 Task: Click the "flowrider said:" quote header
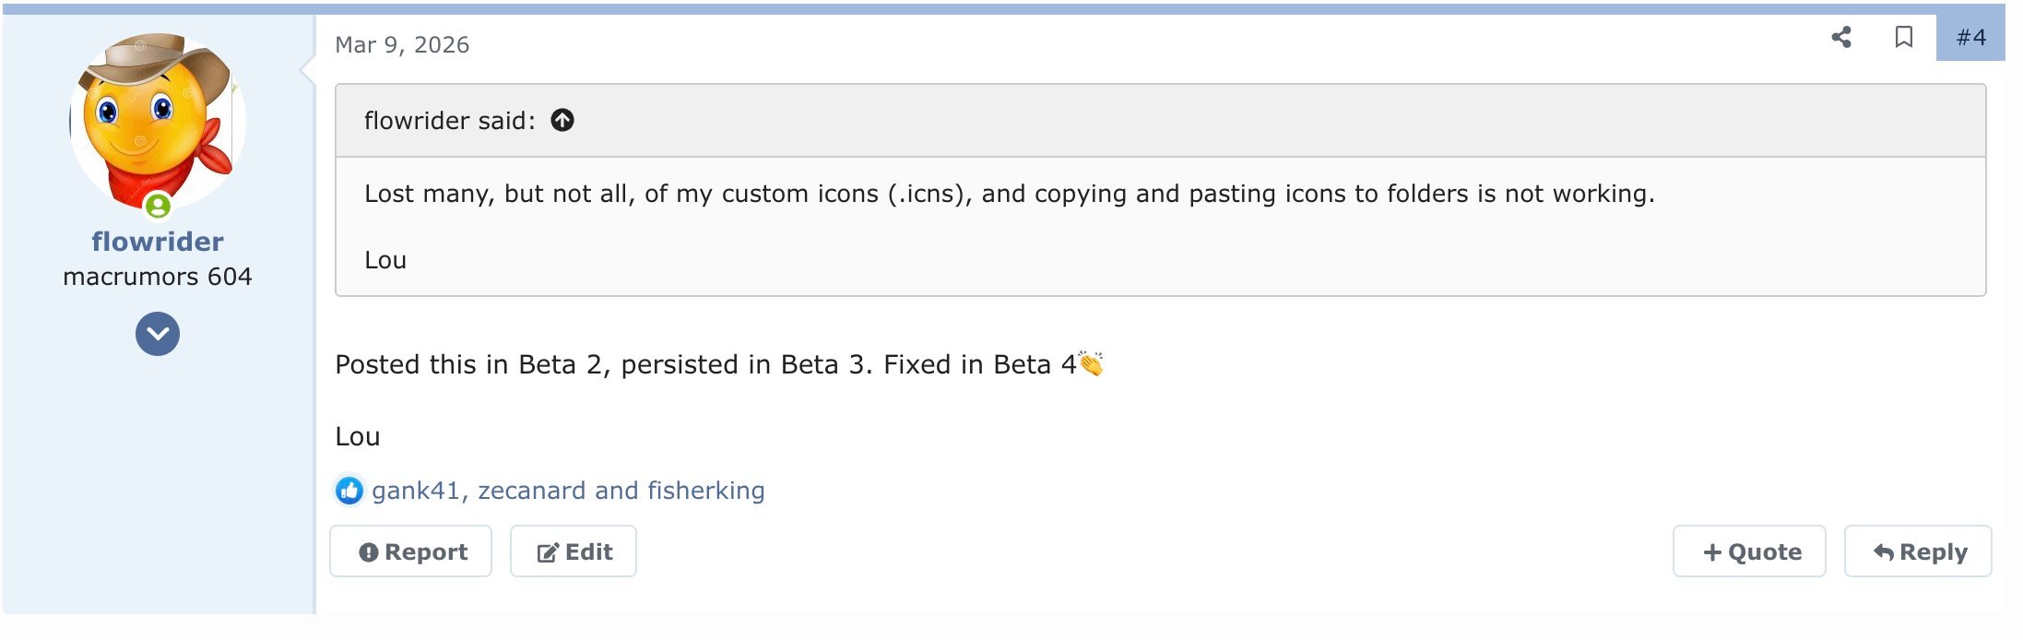pyautogui.click(x=450, y=121)
